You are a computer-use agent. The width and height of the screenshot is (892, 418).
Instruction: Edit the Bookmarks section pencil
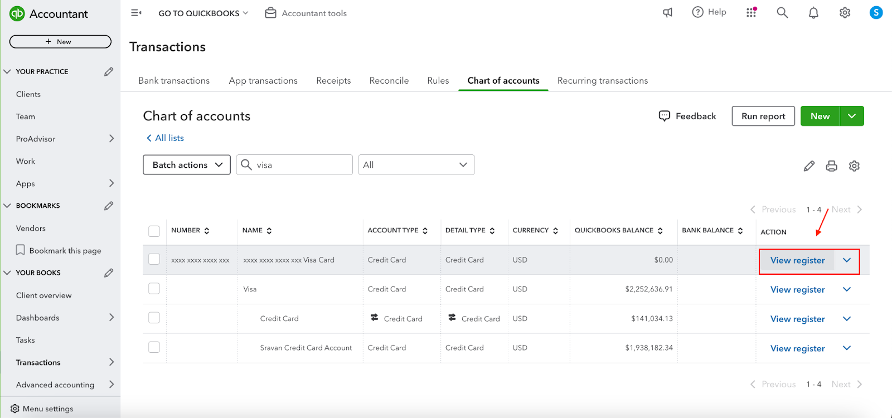[x=109, y=206]
